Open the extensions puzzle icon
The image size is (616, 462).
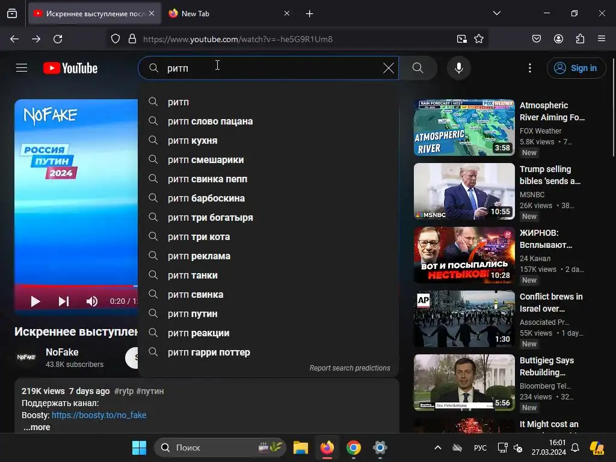580,39
